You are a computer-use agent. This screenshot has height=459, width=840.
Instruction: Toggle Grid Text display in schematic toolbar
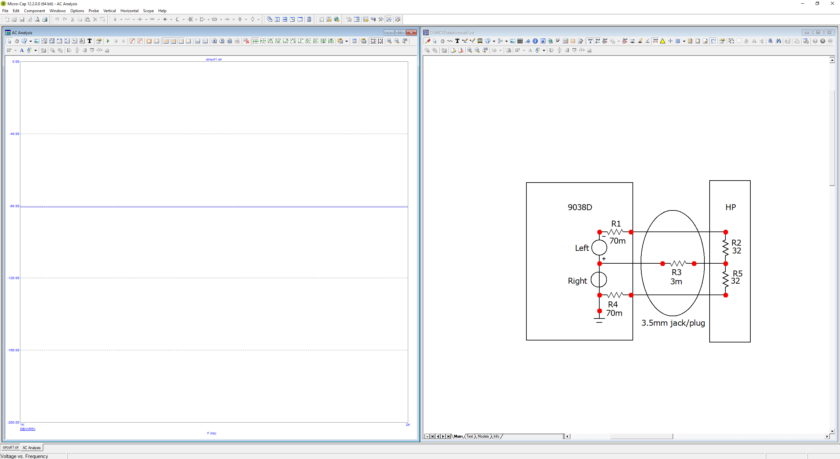coord(590,41)
